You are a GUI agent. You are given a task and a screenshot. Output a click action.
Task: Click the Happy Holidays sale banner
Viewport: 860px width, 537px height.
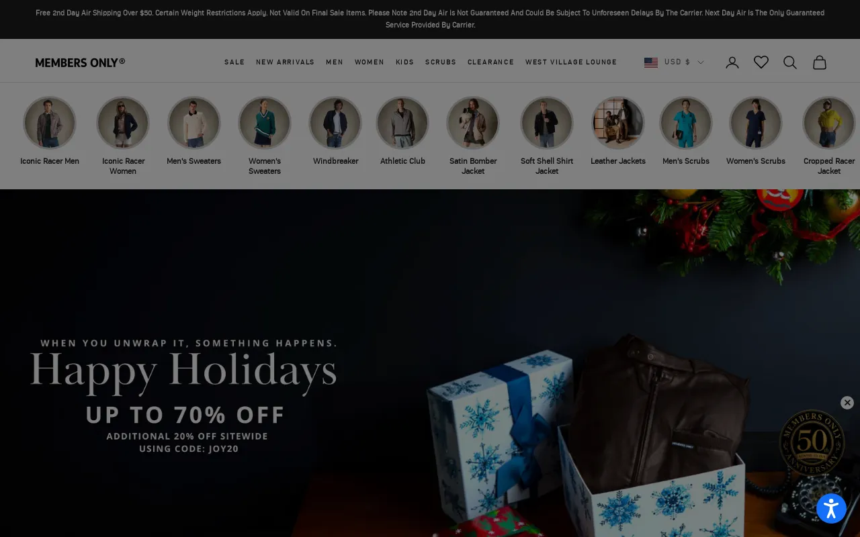pos(430,363)
